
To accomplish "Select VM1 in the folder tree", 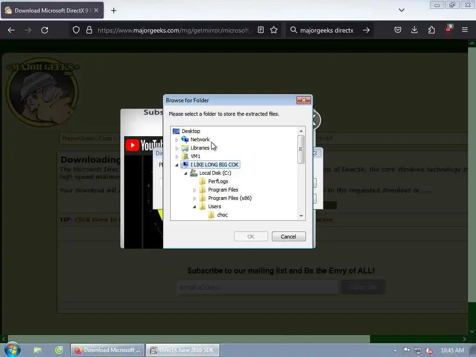I will pyautogui.click(x=195, y=156).
